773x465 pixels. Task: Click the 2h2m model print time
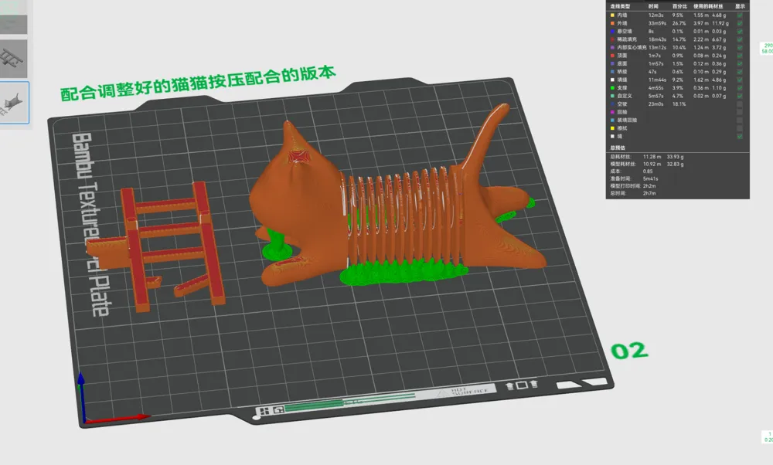tap(649, 186)
